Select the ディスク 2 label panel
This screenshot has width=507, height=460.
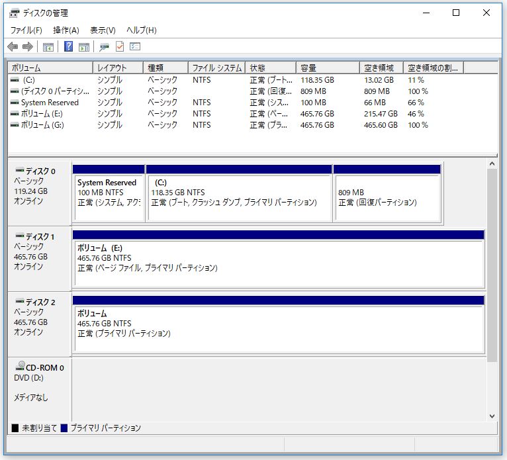point(39,324)
